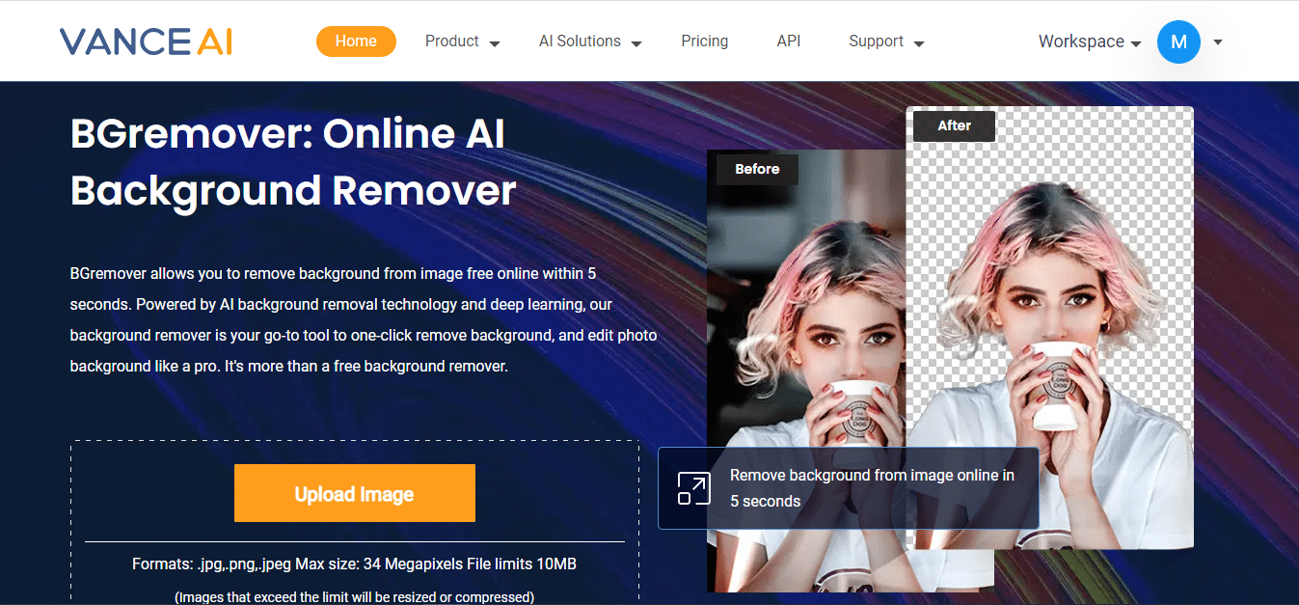This screenshot has height=605, width=1299.
Task: Open the Home tab
Action: (x=356, y=41)
